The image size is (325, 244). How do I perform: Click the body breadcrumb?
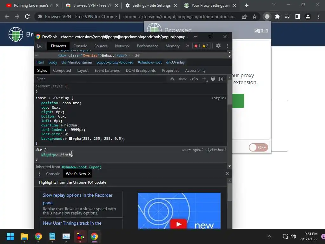pyautogui.click(x=53, y=62)
